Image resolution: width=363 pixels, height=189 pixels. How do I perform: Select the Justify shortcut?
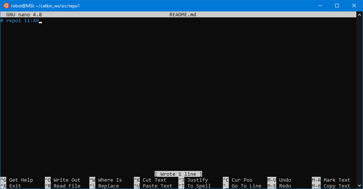tap(197, 180)
